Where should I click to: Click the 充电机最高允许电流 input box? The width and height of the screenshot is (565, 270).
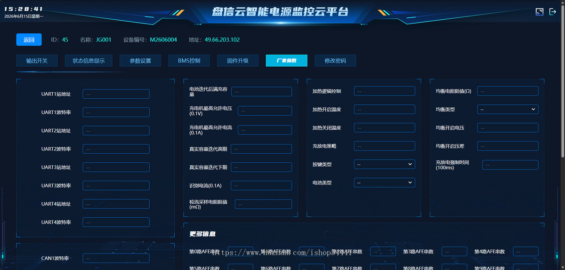pos(265,130)
